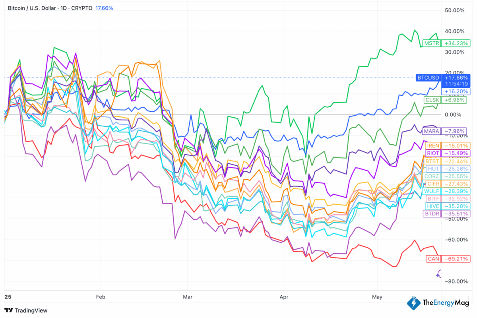Click the TradingView logo icon
This screenshot has width=477, height=318.
tap(8, 310)
